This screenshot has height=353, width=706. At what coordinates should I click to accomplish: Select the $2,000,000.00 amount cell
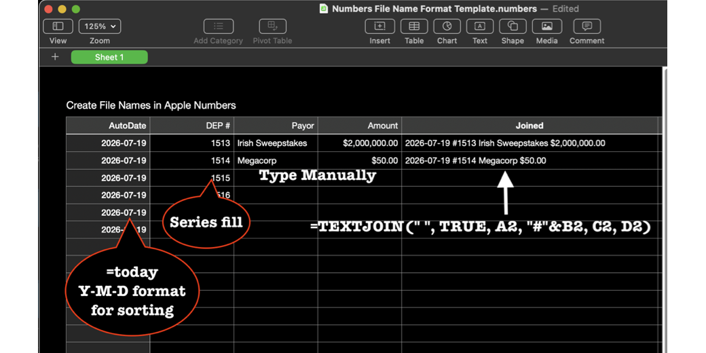360,143
